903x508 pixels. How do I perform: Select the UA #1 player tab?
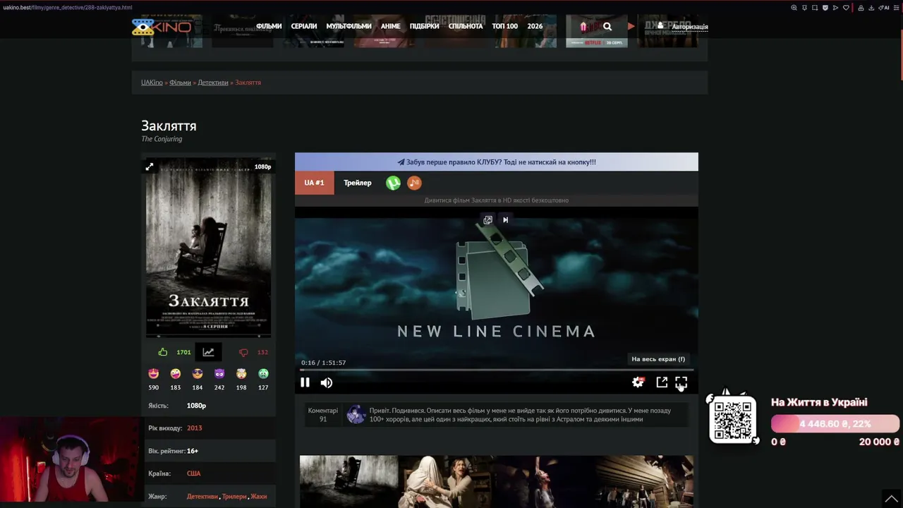(x=314, y=183)
